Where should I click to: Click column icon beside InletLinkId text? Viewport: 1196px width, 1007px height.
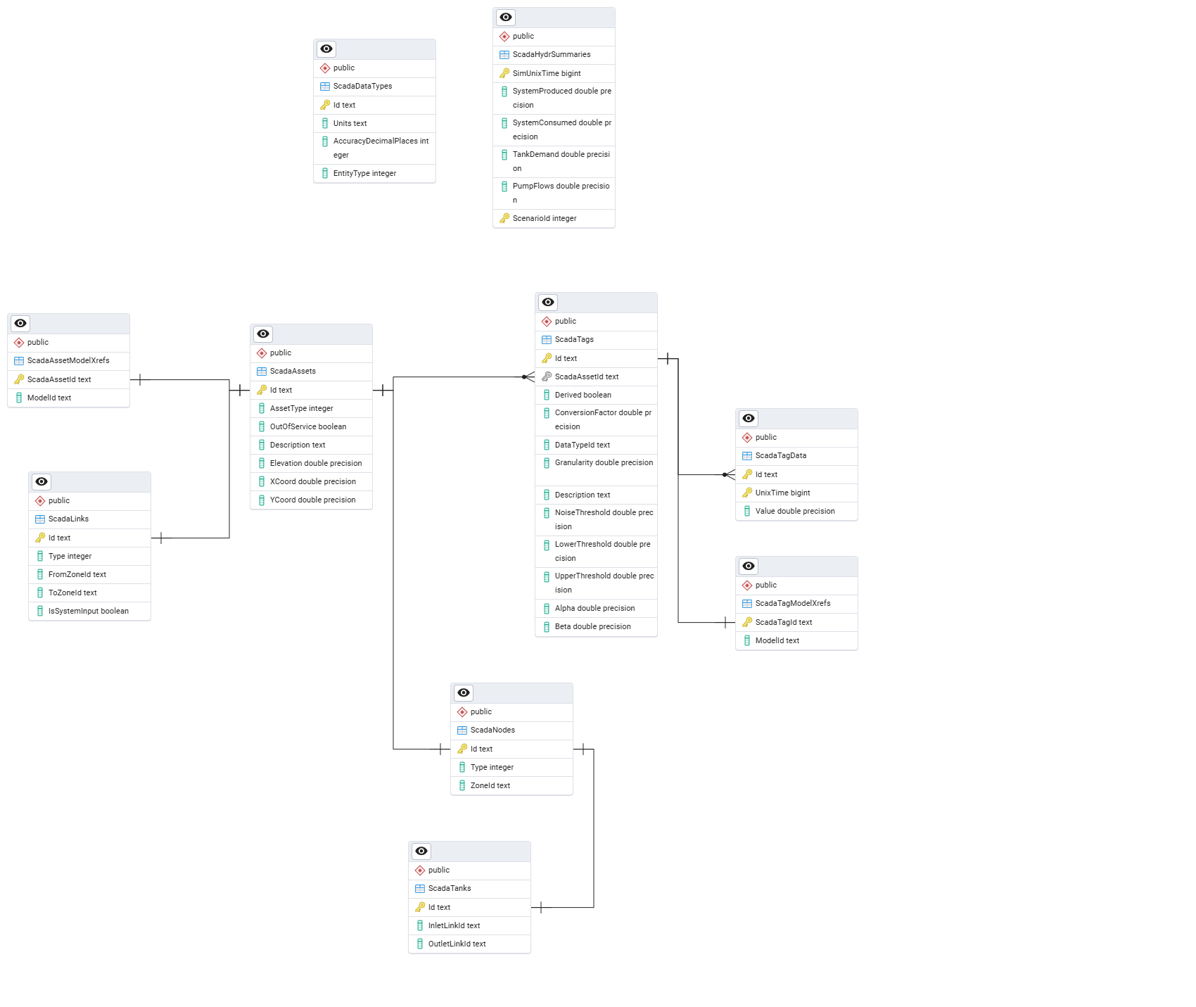click(x=420, y=925)
